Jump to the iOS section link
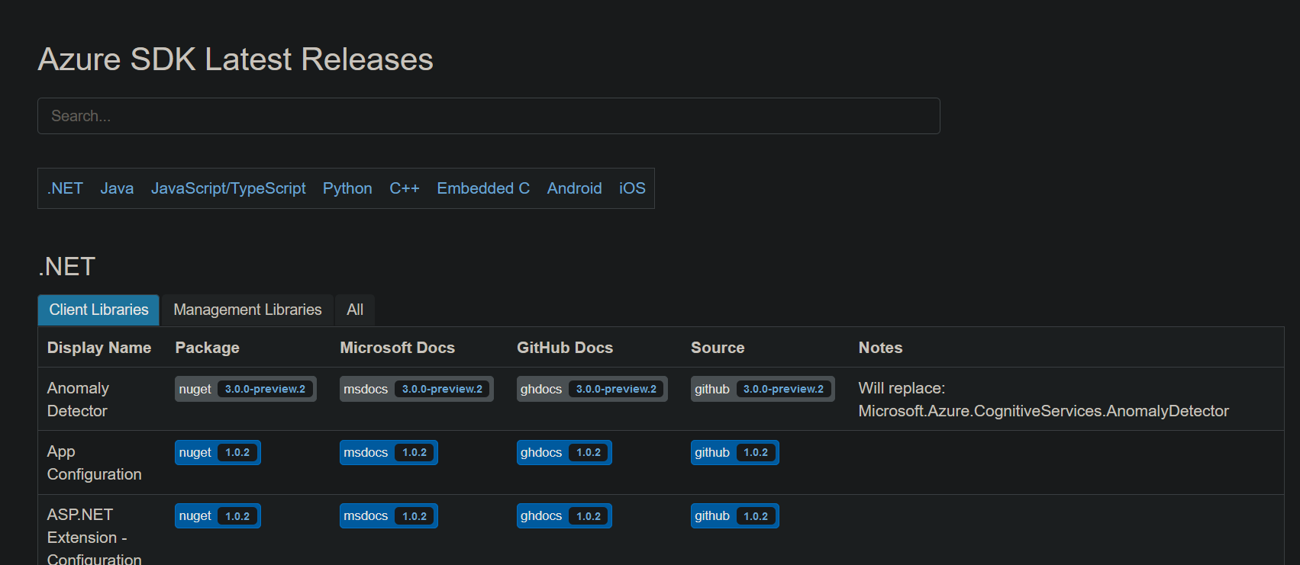 point(632,188)
